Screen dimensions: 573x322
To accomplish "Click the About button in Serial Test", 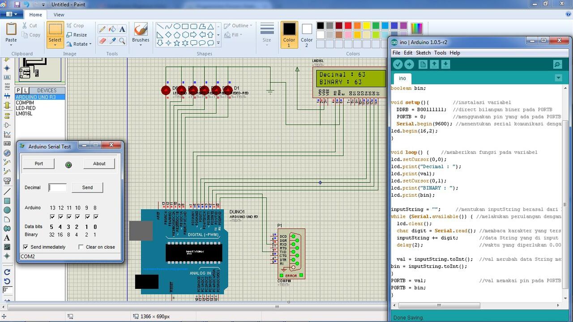I will coord(99,164).
